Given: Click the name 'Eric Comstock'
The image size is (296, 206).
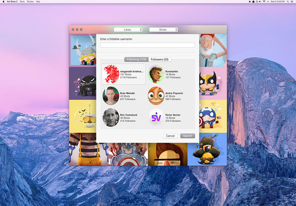Looking at the screenshot, I should [129, 115].
